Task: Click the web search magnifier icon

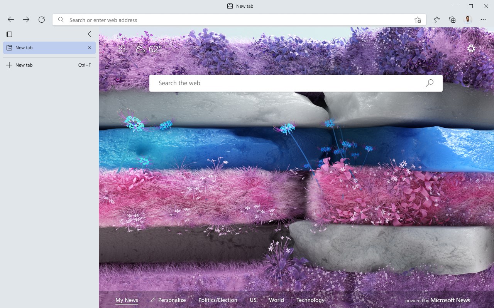Action: click(430, 83)
